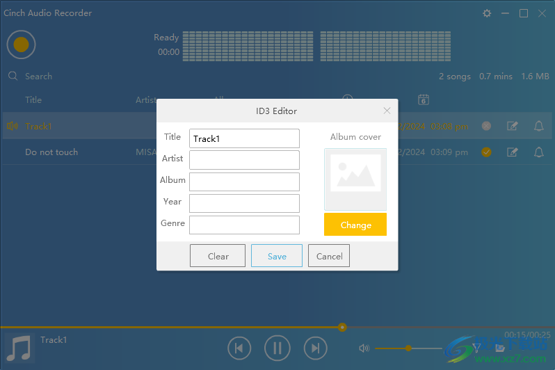Skip to the next track button

[x=315, y=348]
